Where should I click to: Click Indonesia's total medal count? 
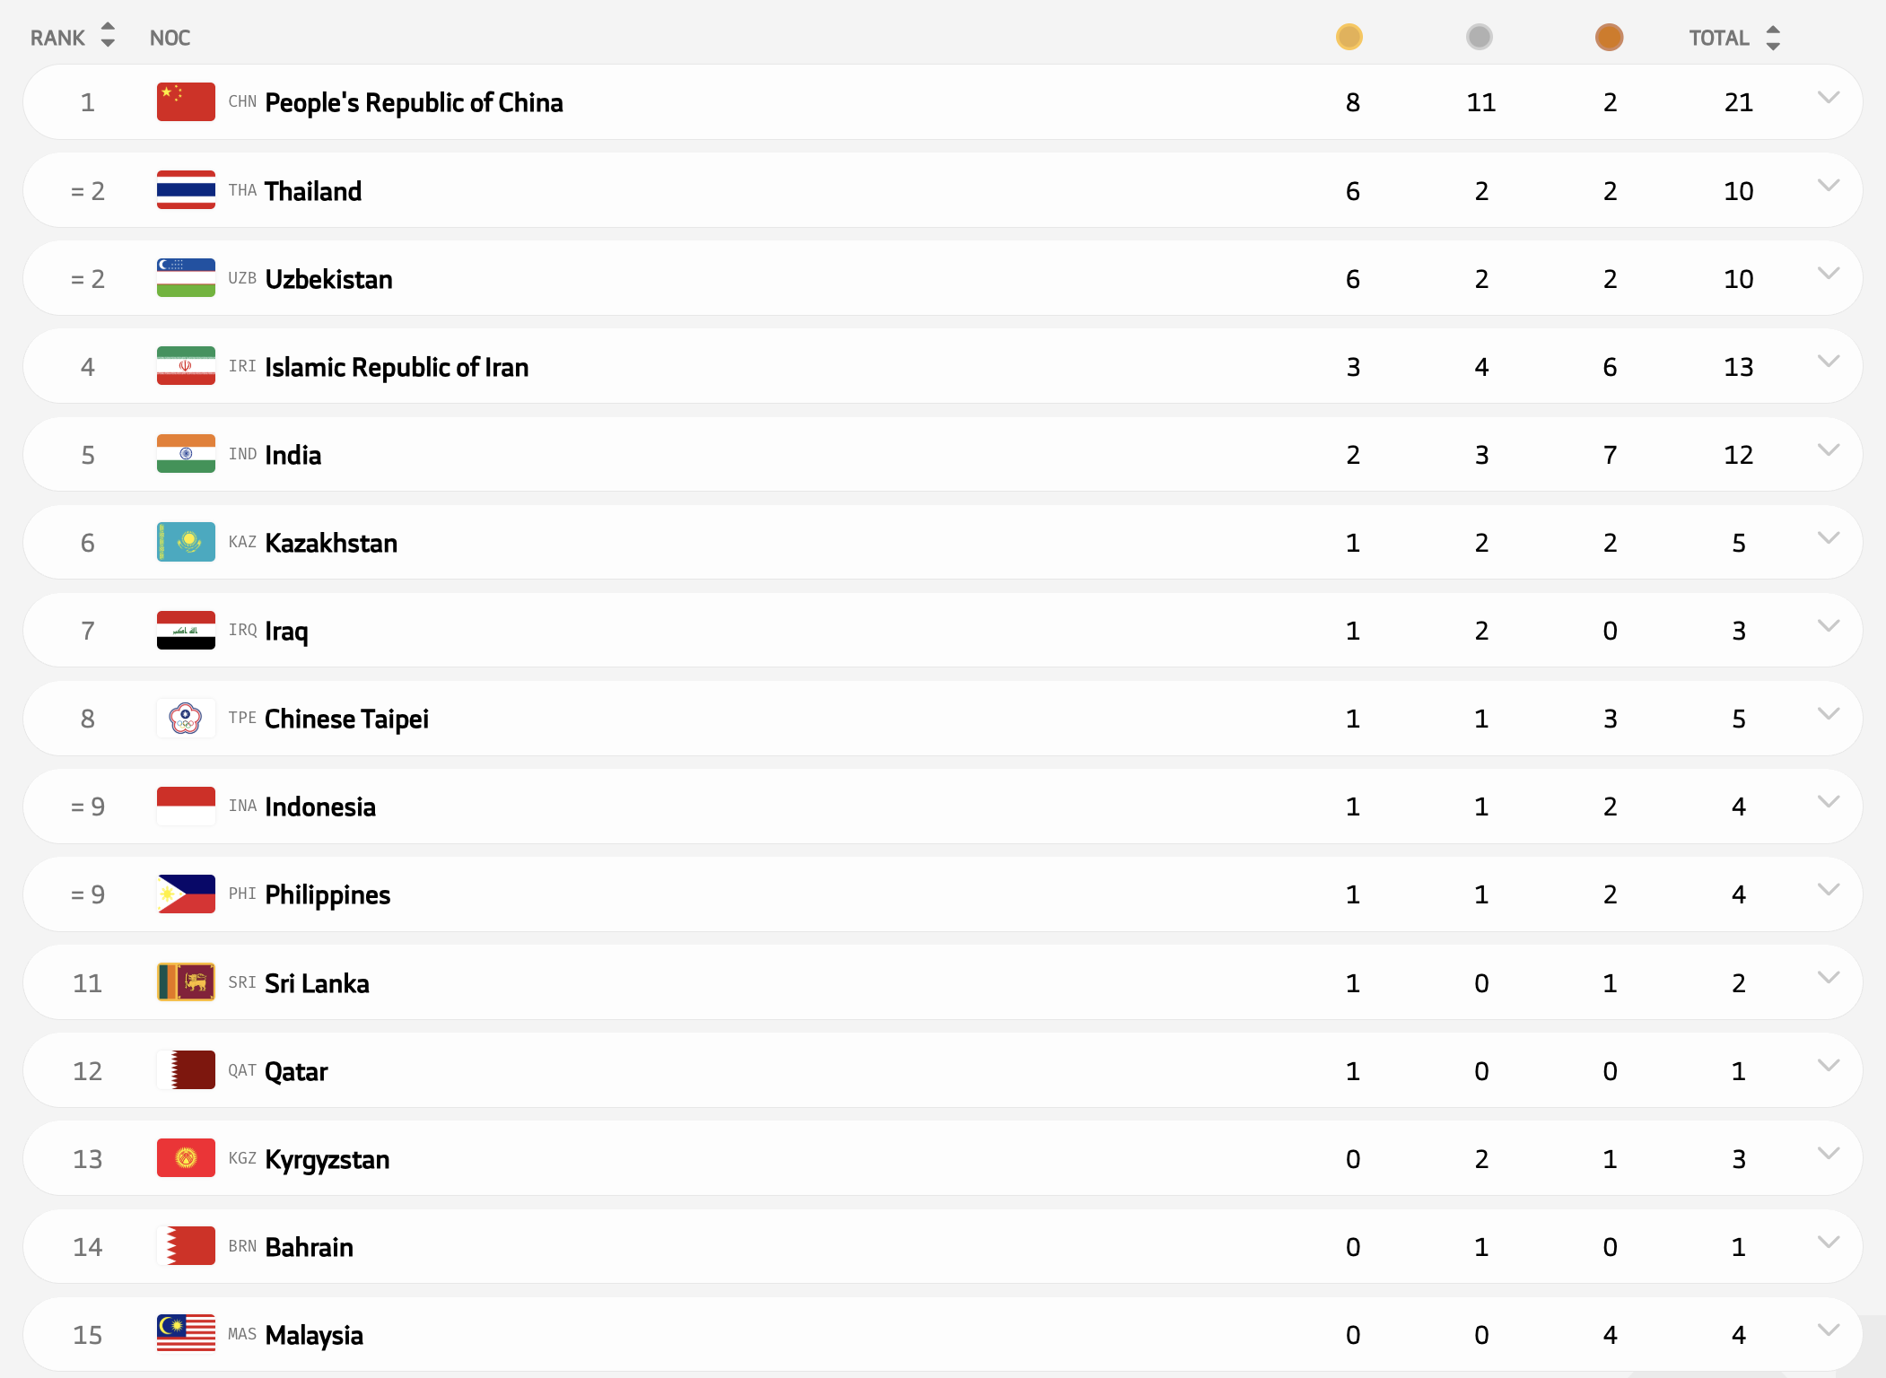coord(1738,807)
